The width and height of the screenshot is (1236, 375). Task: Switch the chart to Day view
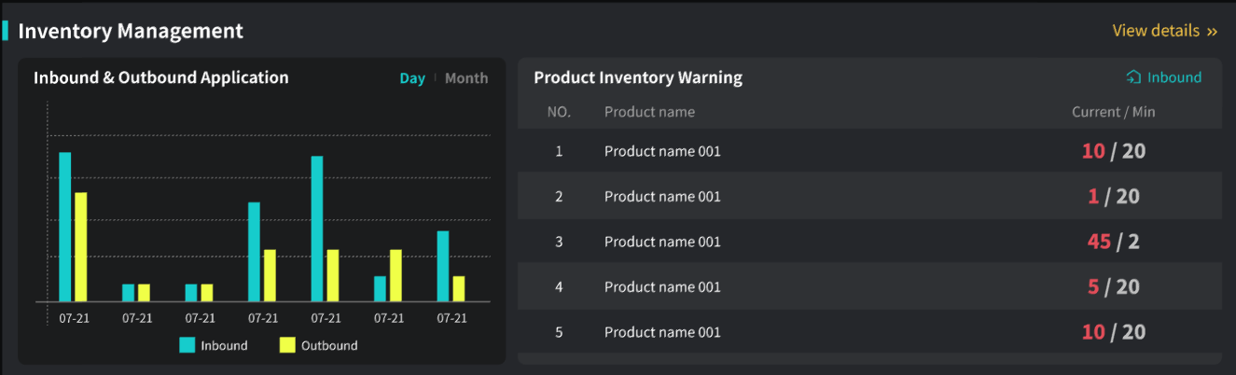pyautogui.click(x=412, y=78)
